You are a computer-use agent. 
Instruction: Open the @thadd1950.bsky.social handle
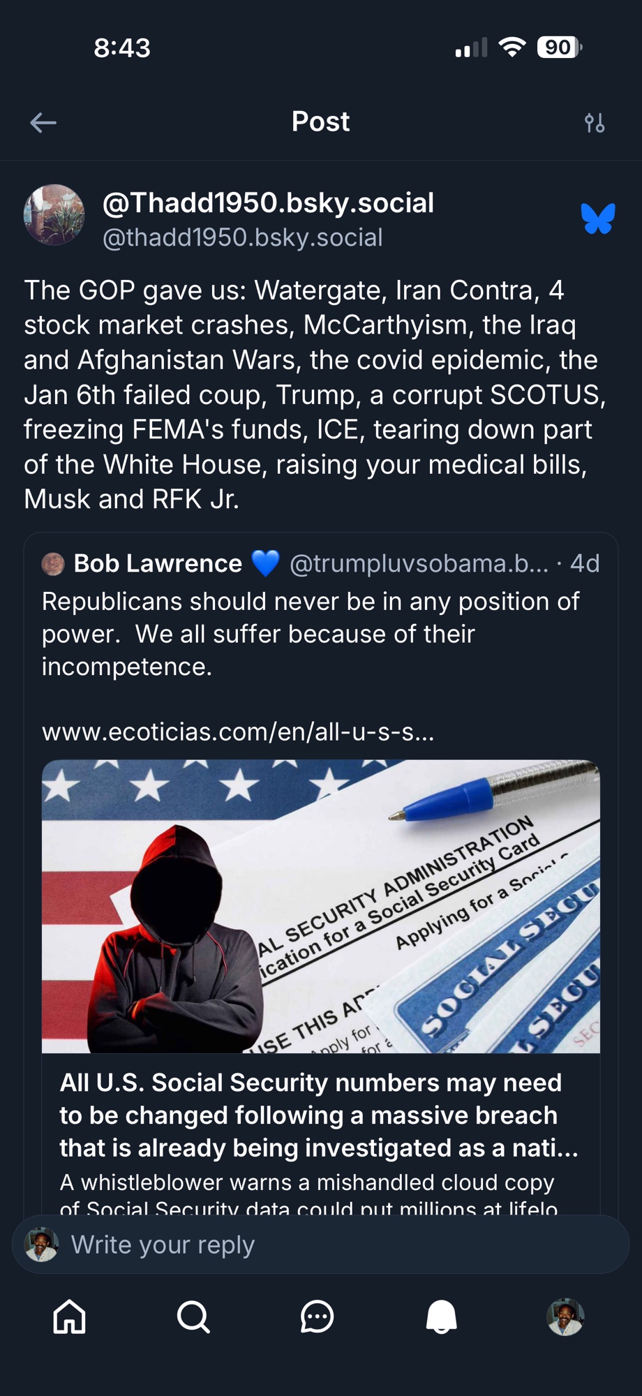pyautogui.click(x=242, y=238)
